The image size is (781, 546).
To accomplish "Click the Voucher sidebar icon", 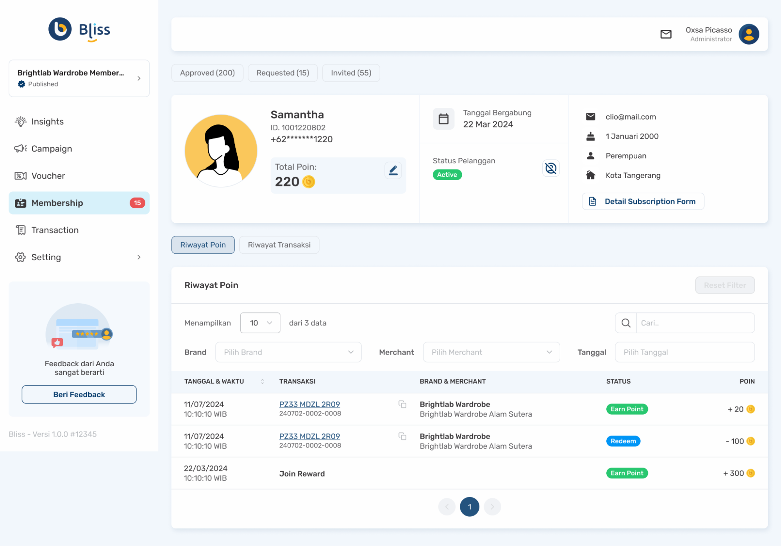I will (21, 175).
